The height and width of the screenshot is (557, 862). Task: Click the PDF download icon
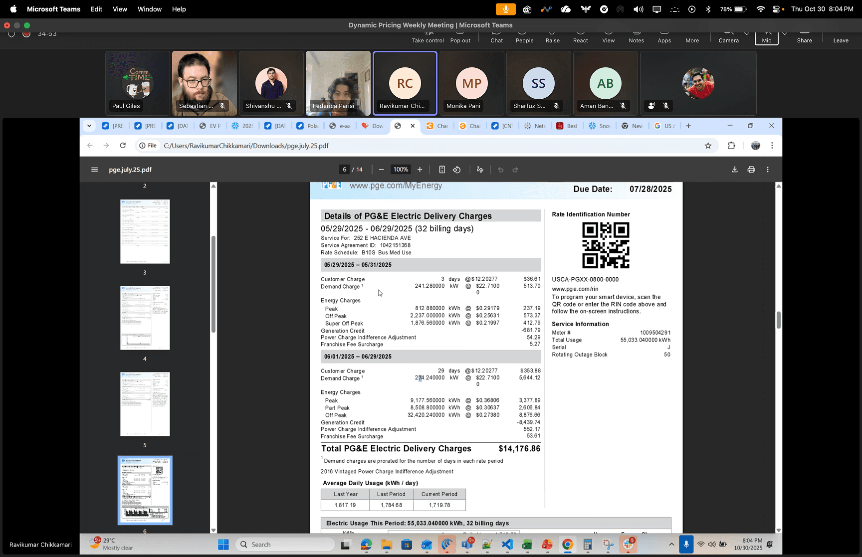click(734, 170)
